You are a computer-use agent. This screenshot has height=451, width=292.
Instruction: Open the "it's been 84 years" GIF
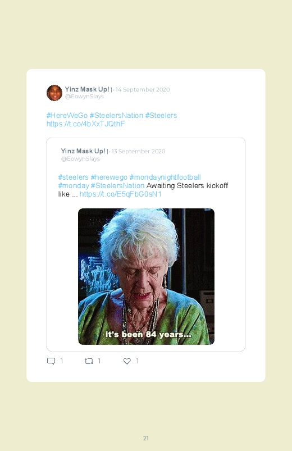click(x=146, y=276)
